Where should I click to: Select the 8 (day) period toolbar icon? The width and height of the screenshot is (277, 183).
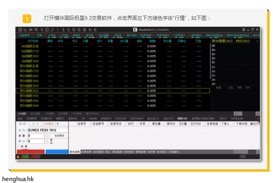(95, 30)
